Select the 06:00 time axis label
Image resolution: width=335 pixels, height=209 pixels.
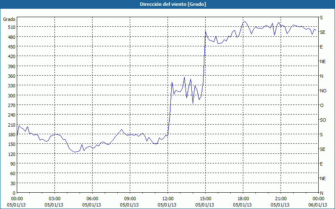click(x=92, y=199)
